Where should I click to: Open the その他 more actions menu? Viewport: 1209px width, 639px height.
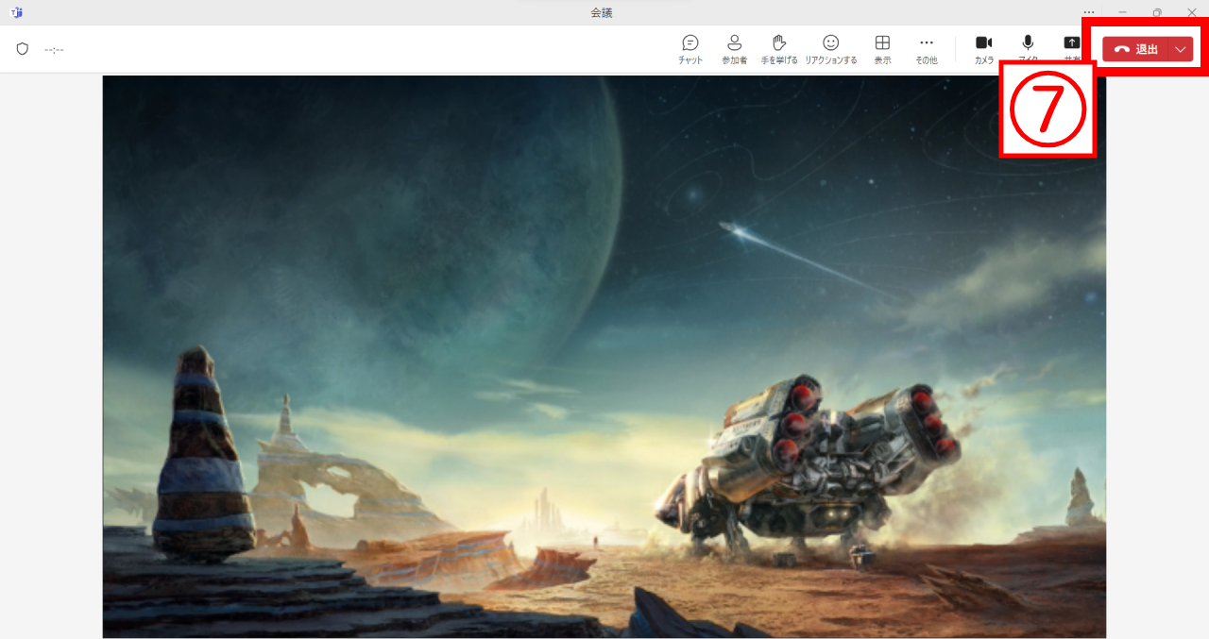pyautogui.click(x=927, y=49)
